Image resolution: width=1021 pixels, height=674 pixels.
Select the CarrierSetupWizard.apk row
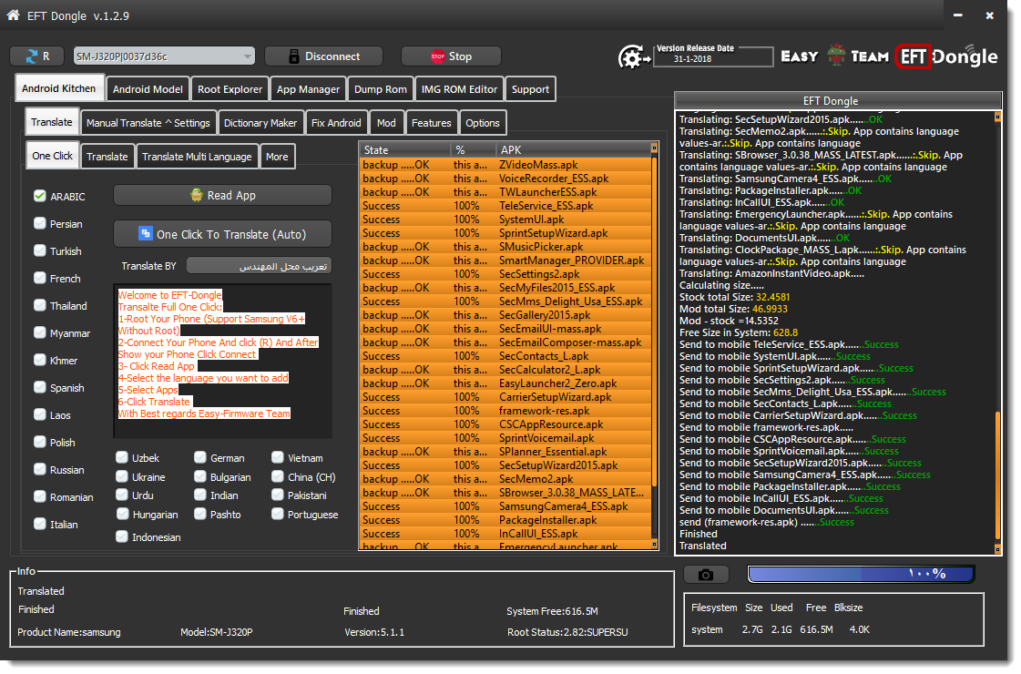(505, 397)
